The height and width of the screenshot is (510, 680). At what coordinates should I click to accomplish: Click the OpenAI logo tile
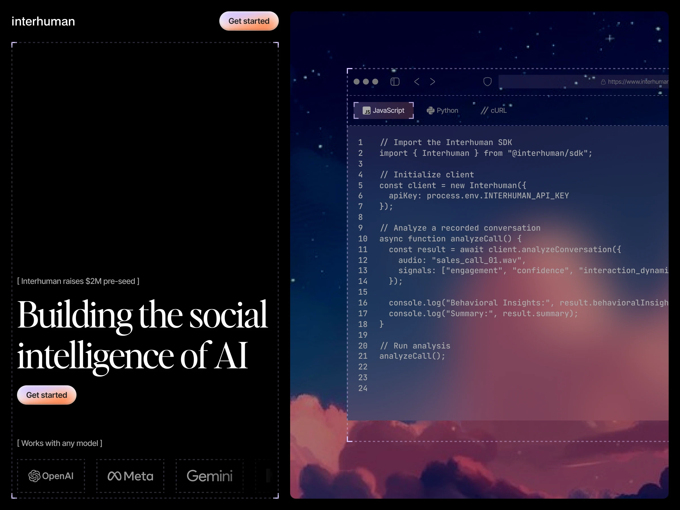pyautogui.click(x=51, y=476)
